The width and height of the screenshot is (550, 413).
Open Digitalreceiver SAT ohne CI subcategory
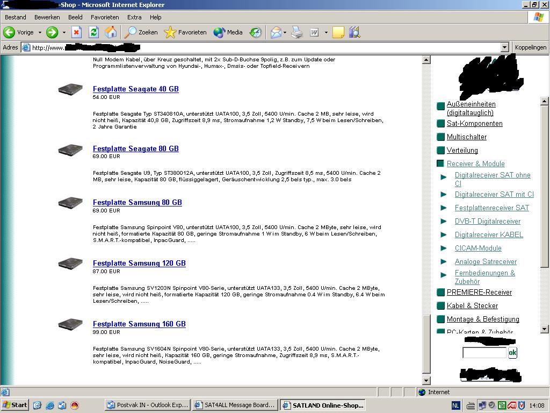(493, 179)
